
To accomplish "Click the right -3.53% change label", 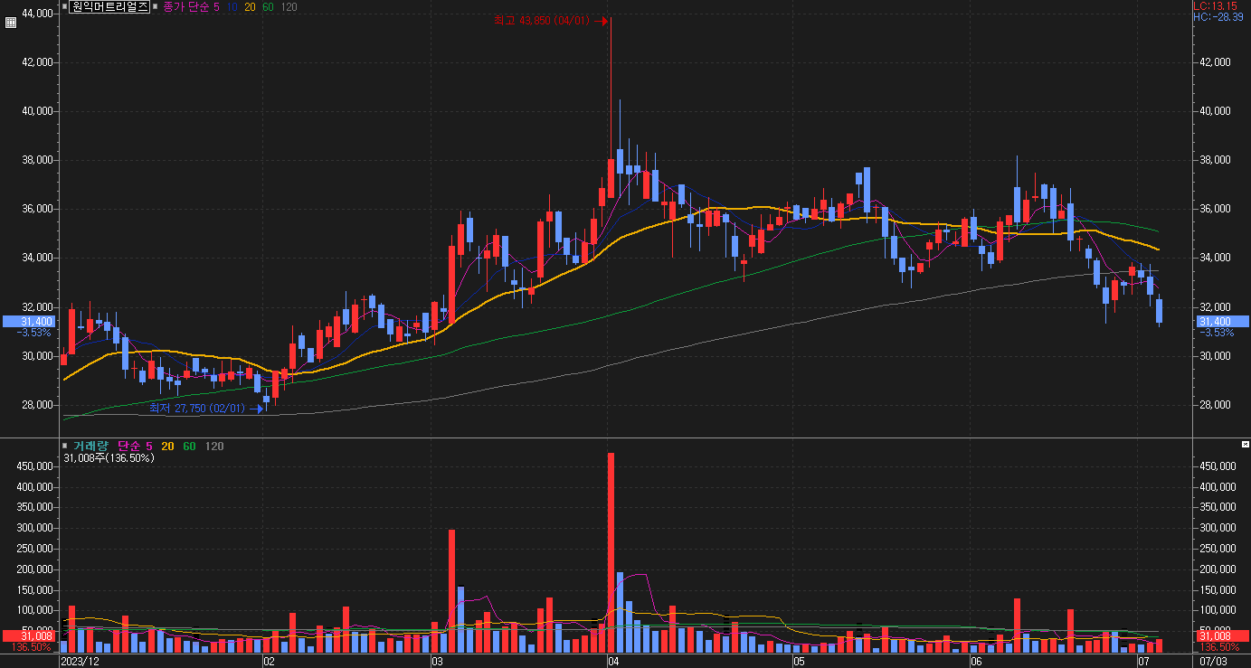I will point(1217,333).
